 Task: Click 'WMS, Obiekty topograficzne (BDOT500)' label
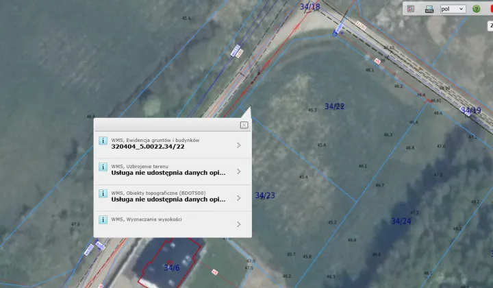[158, 193]
